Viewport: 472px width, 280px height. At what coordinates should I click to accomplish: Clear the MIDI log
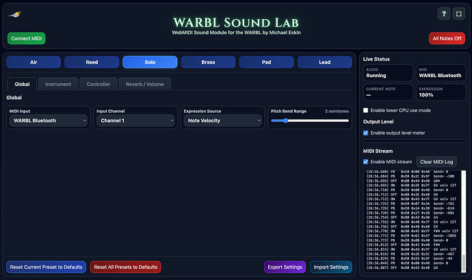436,162
